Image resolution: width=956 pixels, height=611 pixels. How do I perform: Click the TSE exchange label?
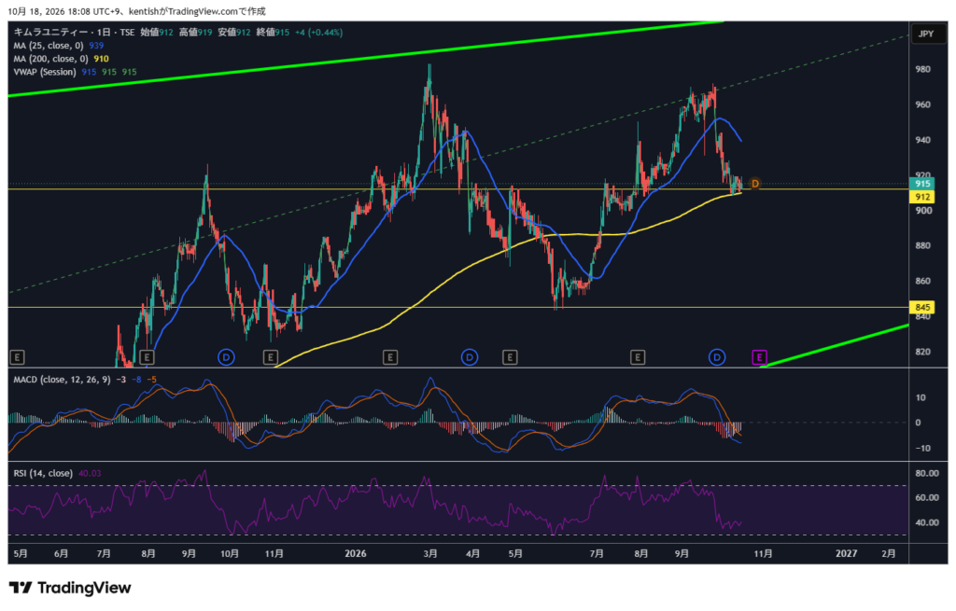point(127,33)
